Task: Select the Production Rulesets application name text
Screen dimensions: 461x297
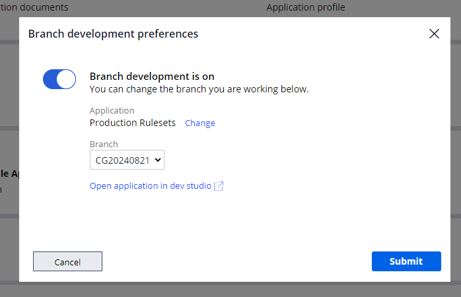Action: 133,123
